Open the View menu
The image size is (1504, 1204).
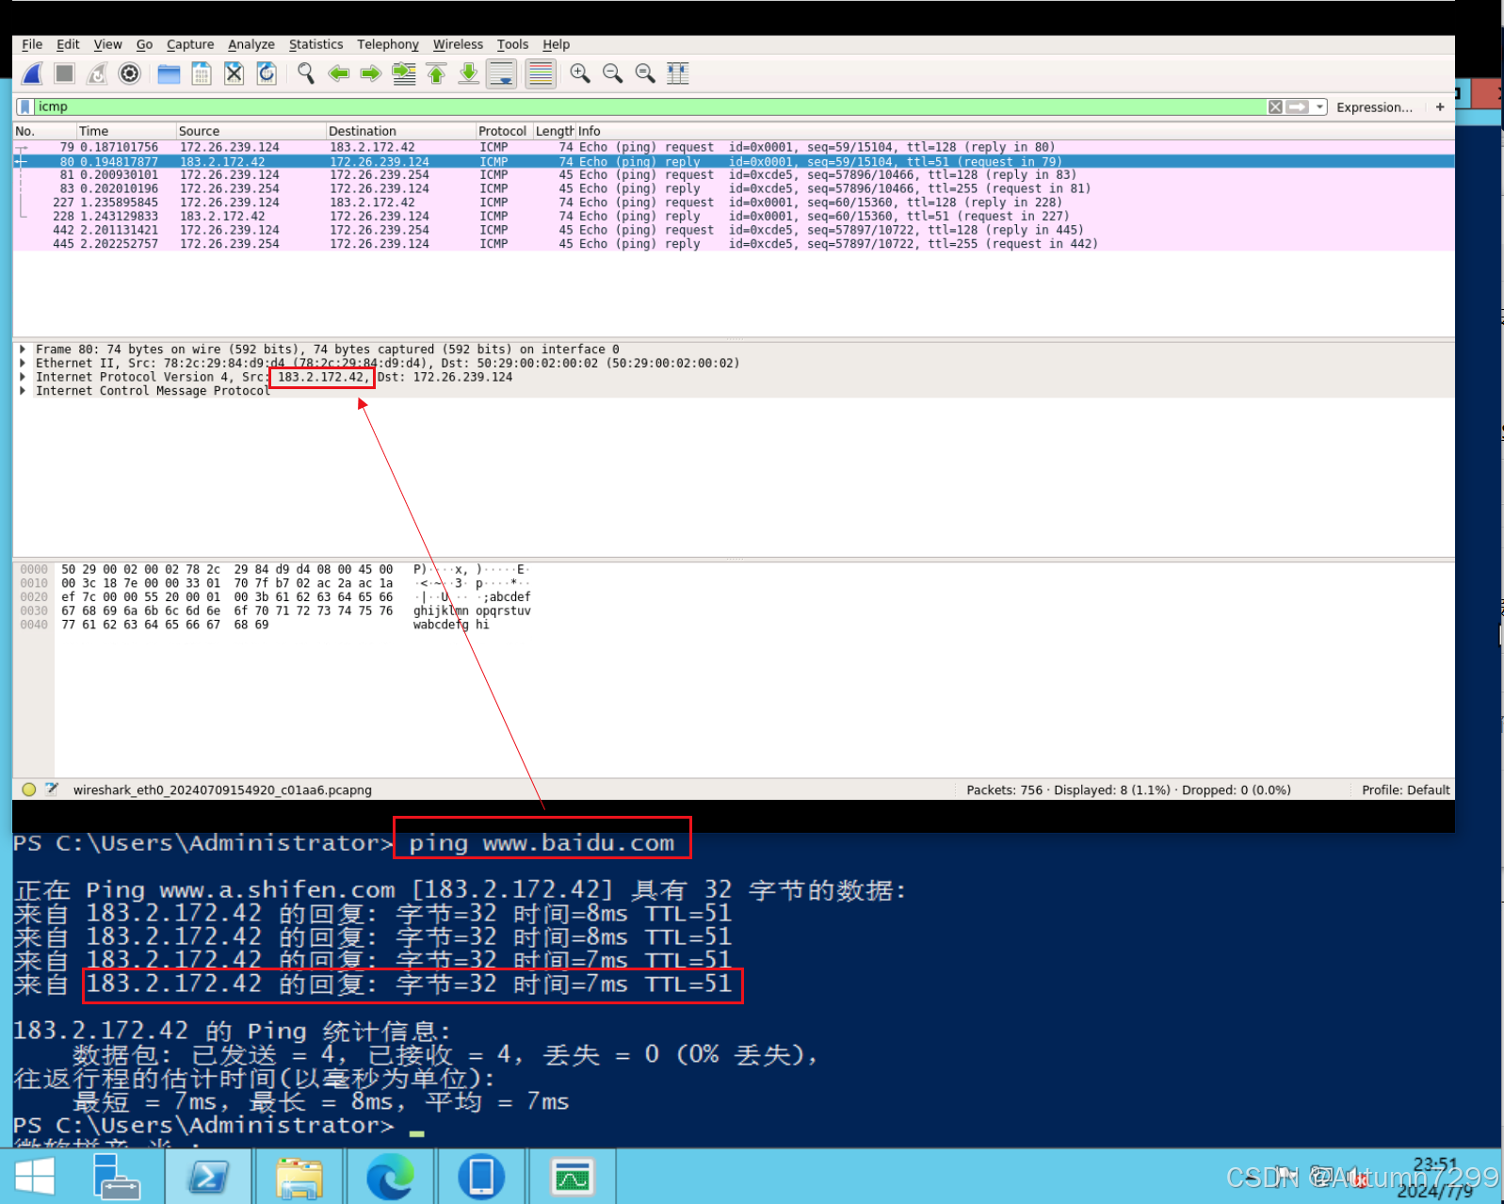(x=107, y=44)
